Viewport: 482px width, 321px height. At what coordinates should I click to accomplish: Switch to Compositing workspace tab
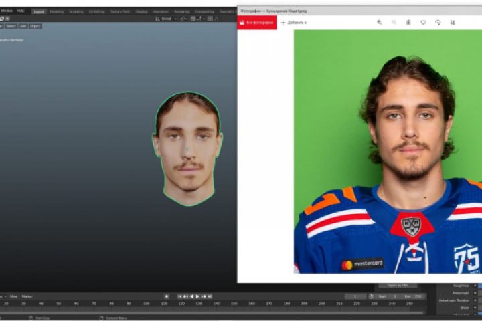[204, 11]
